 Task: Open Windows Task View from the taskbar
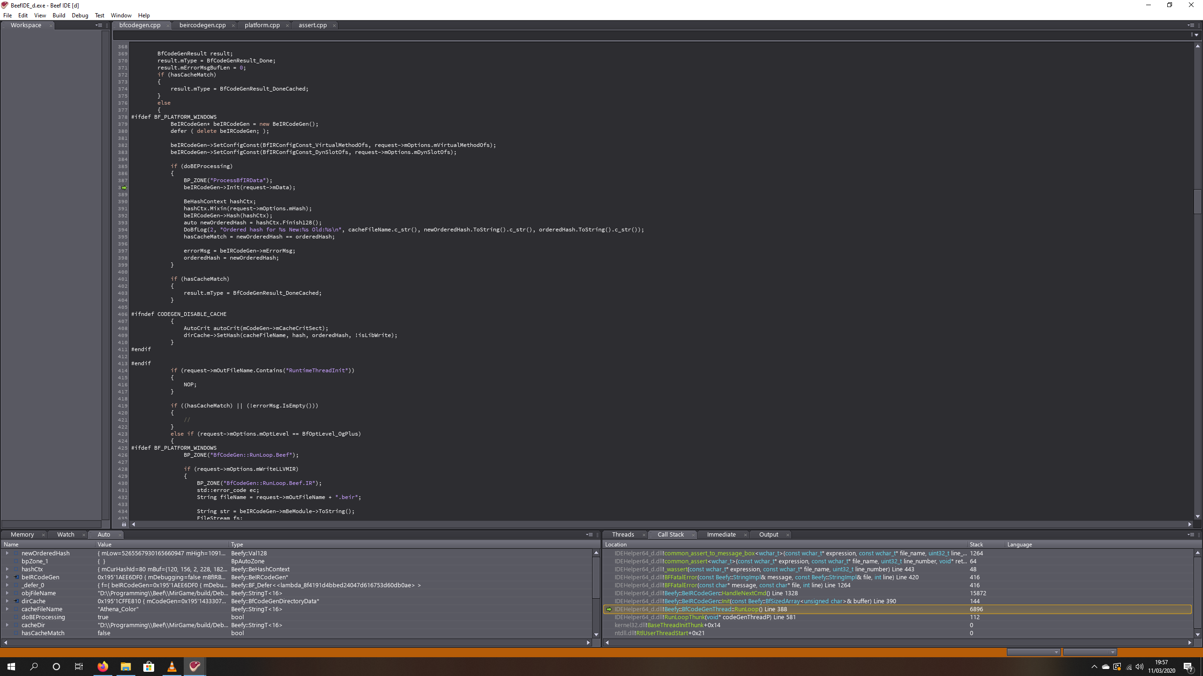pyautogui.click(x=78, y=666)
